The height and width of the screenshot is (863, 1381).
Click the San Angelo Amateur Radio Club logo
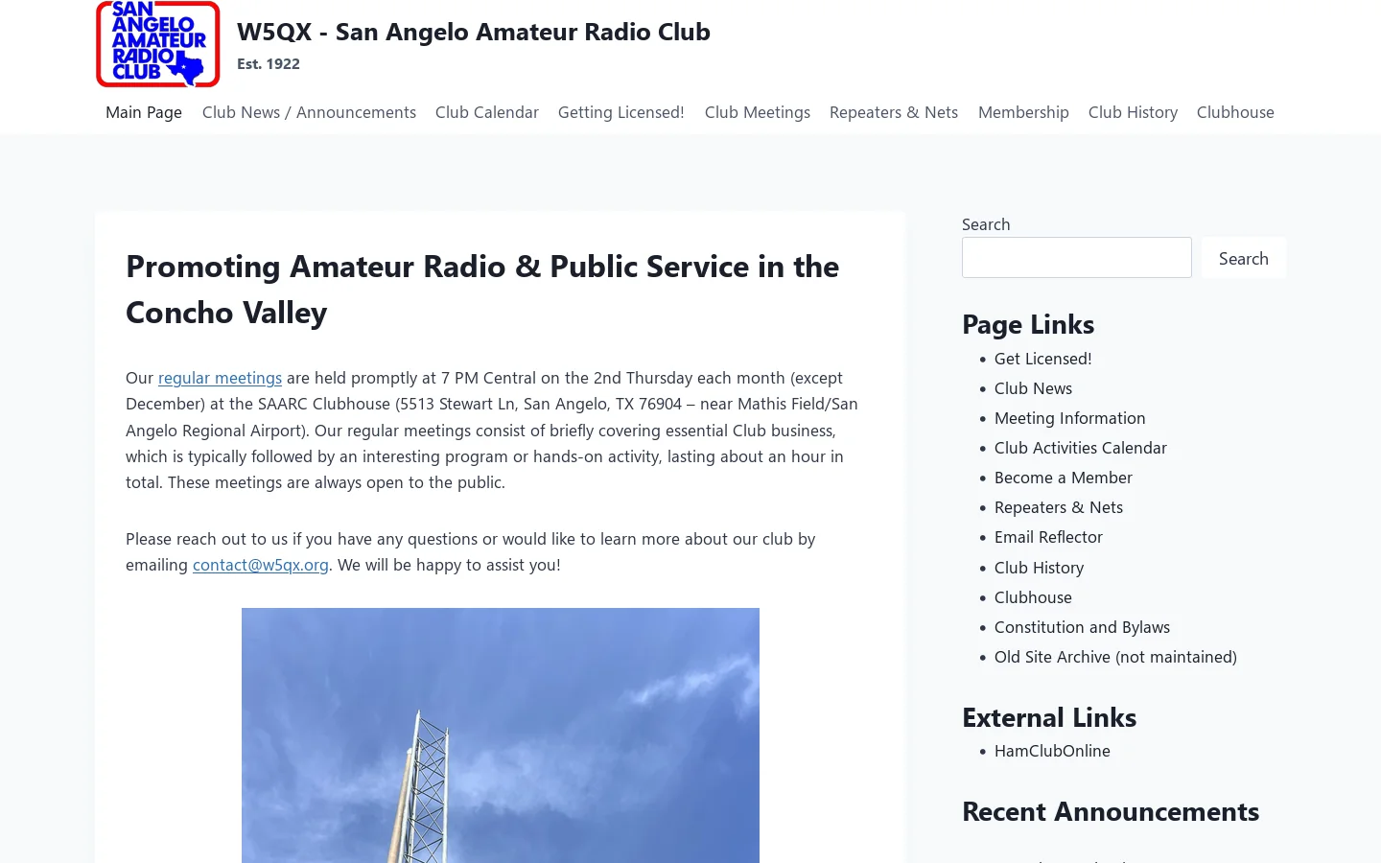pyautogui.click(x=158, y=44)
